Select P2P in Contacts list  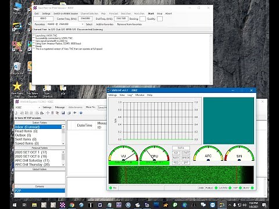tap(40, 190)
